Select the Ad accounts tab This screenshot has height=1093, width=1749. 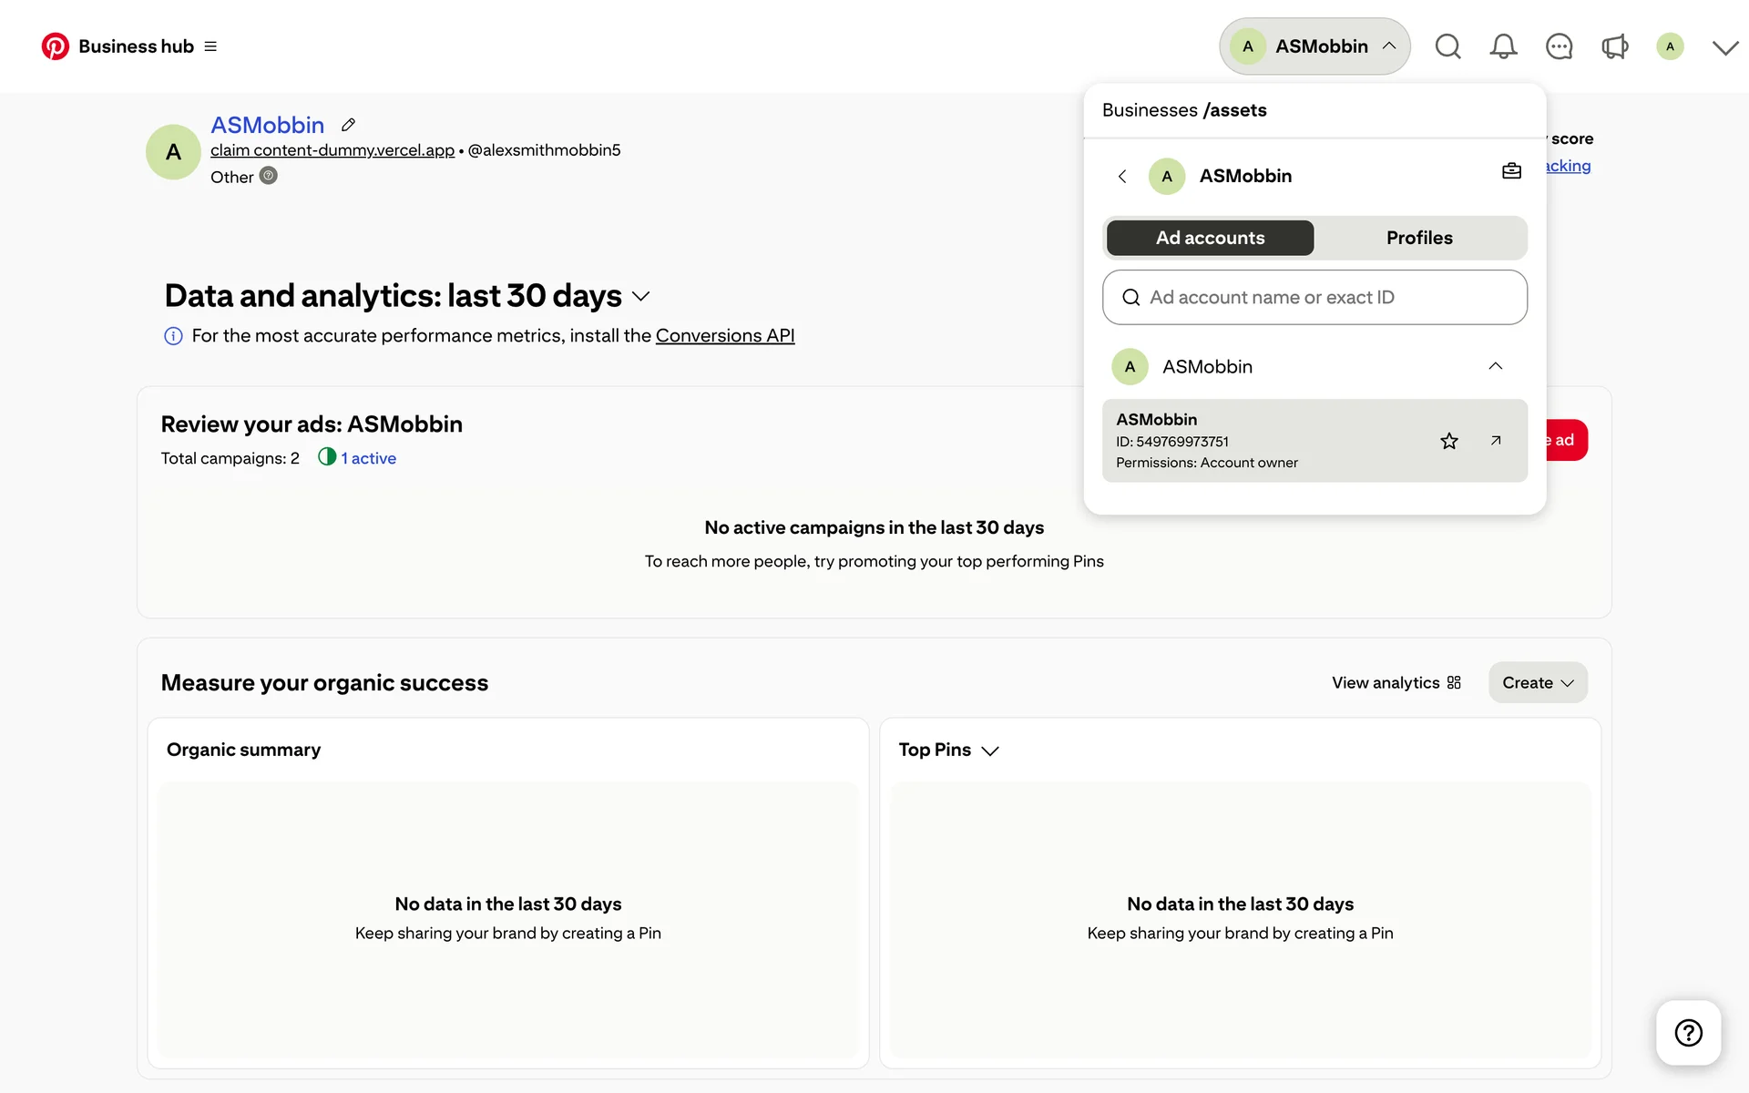(x=1210, y=238)
